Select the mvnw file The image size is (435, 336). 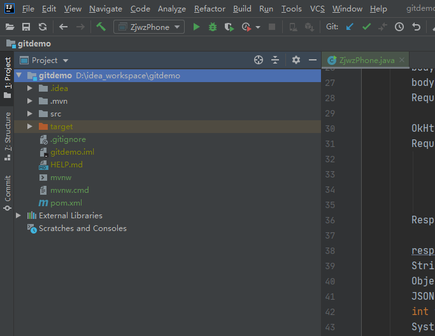click(x=61, y=178)
